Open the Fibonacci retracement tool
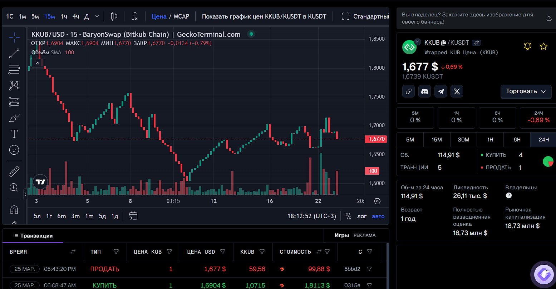Viewport: 556px width, 289px height. point(14,69)
